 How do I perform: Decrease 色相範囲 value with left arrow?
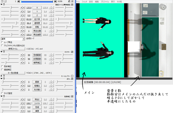21,55
